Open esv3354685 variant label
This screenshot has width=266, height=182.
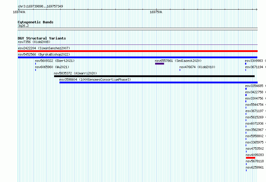tap(254, 86)
